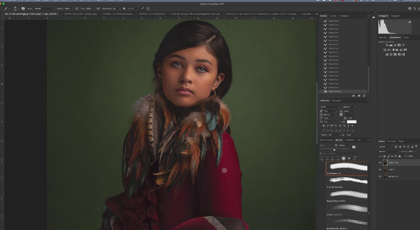Hide the Layer 1 copy layer

coord(380,163)
